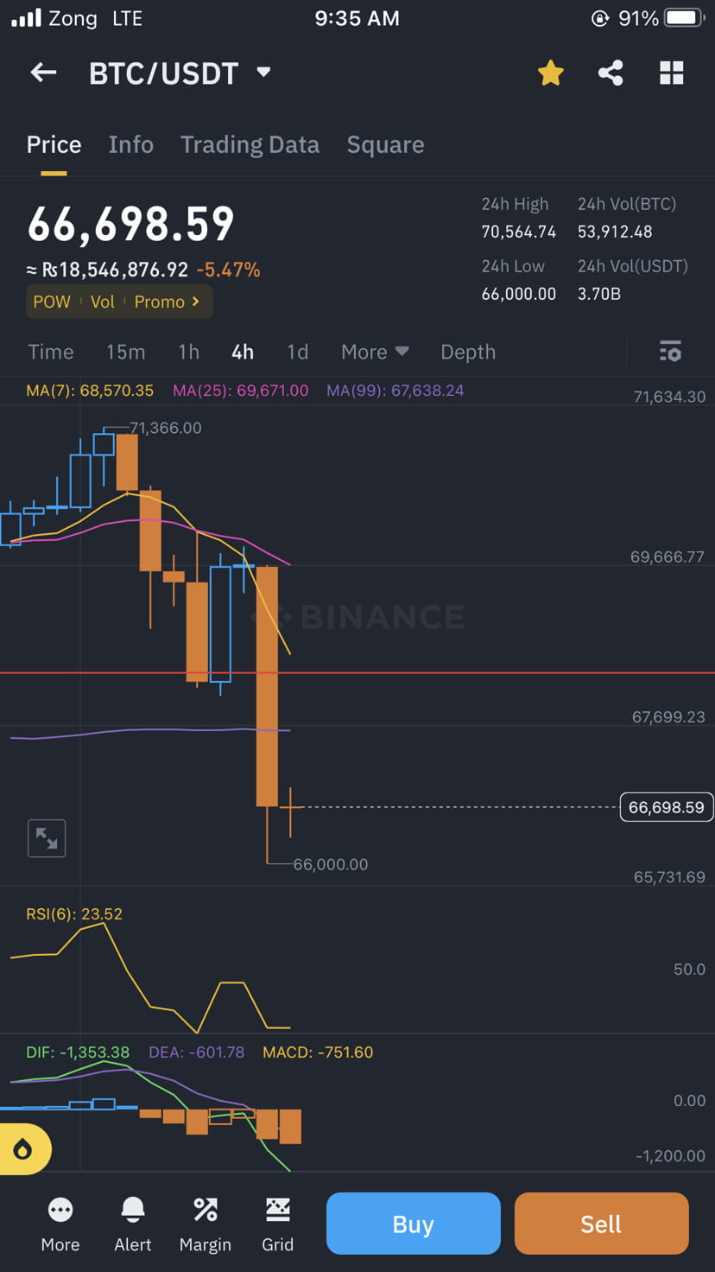This screenshot has width=715, height=1272.
Task: Tap the blue Buy button
Action: point(414,1224)
